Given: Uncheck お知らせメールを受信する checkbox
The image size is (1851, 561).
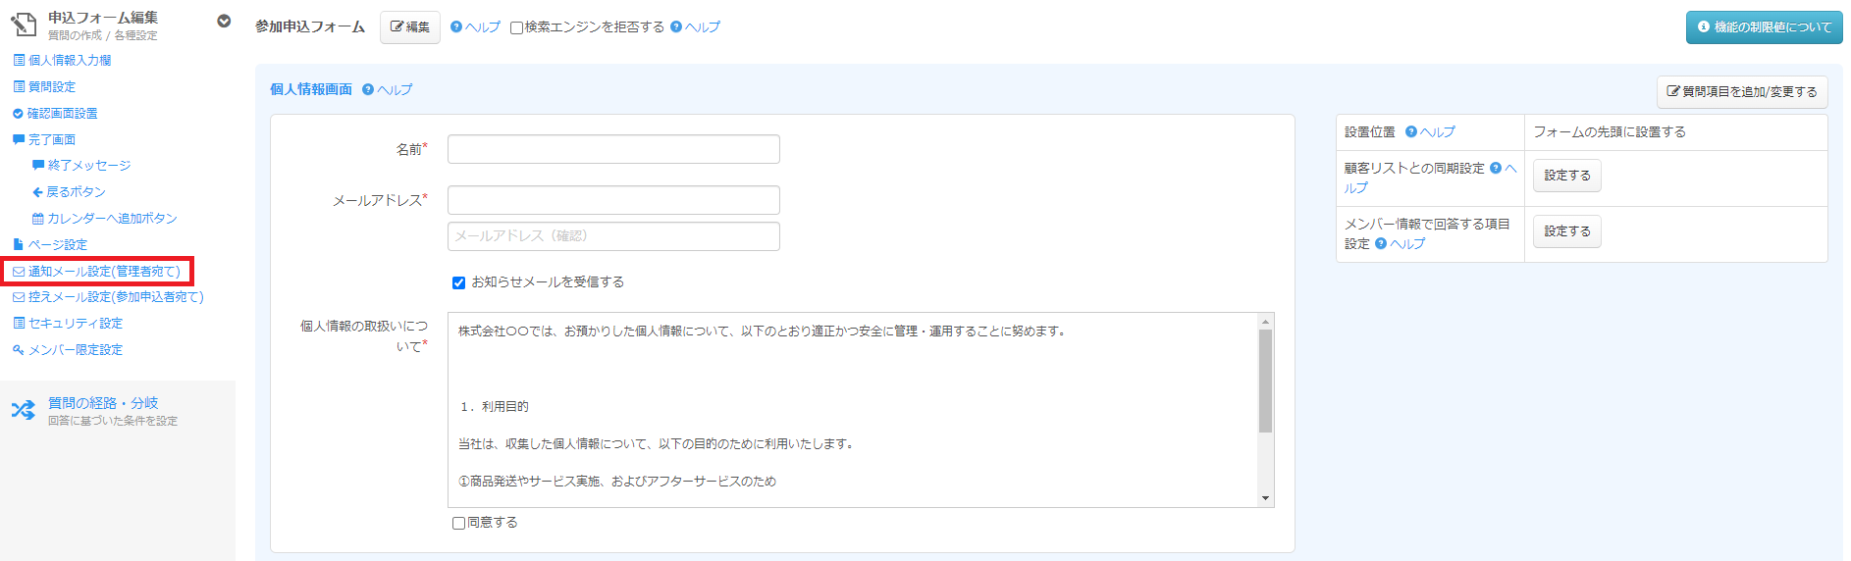Looking at the screenshot, I should [x=458, y=282].
